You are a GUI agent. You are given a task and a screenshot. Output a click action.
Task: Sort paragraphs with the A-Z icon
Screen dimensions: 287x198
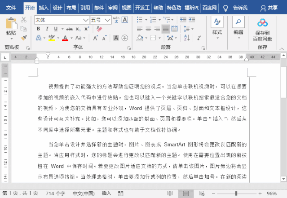click(187, 38)
